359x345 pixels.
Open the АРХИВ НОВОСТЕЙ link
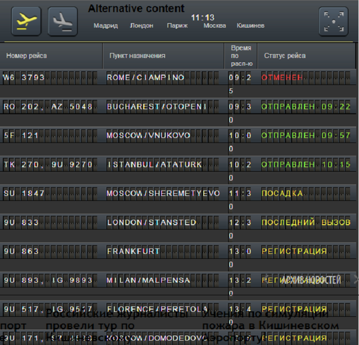[311, 280]
